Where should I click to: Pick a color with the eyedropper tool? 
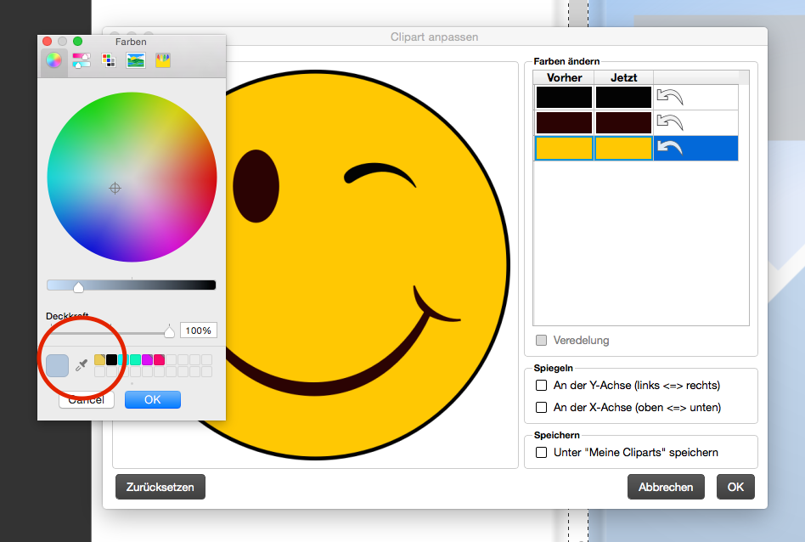(x=82, y=365)
